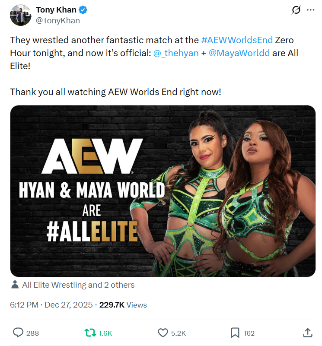Open the #AEWWorldsEnd hashtag link
Screen dimensions: 322x346
(x=237, y=40)
